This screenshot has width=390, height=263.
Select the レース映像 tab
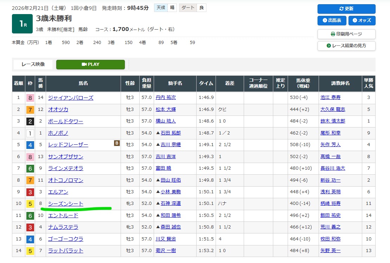tap(33, 64)
